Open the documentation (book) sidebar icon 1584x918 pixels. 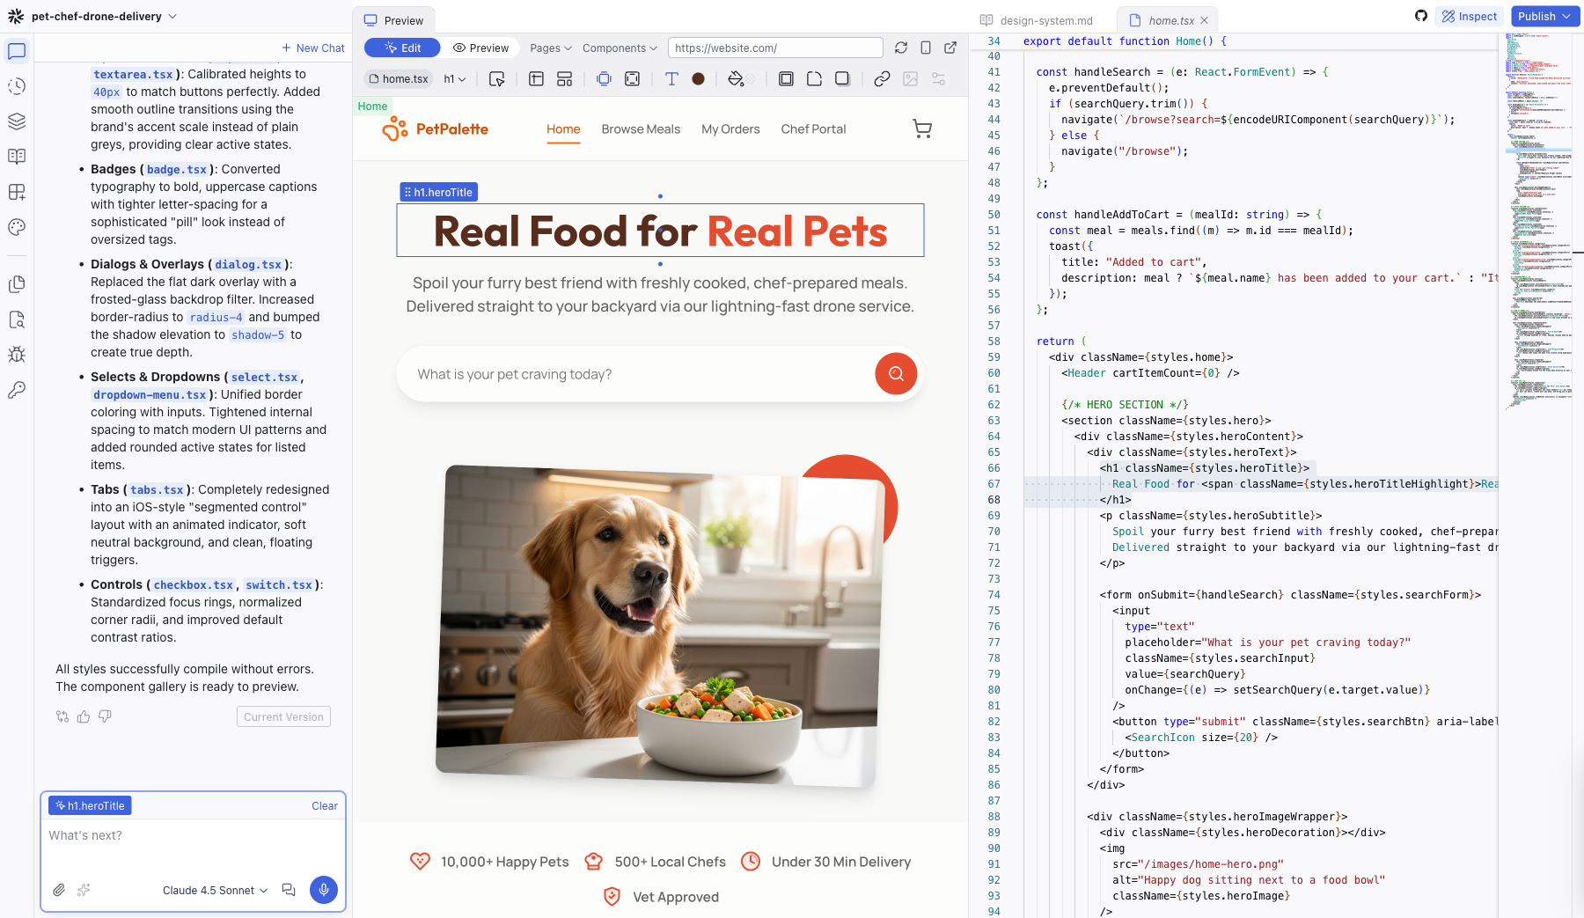pos(16,157)
